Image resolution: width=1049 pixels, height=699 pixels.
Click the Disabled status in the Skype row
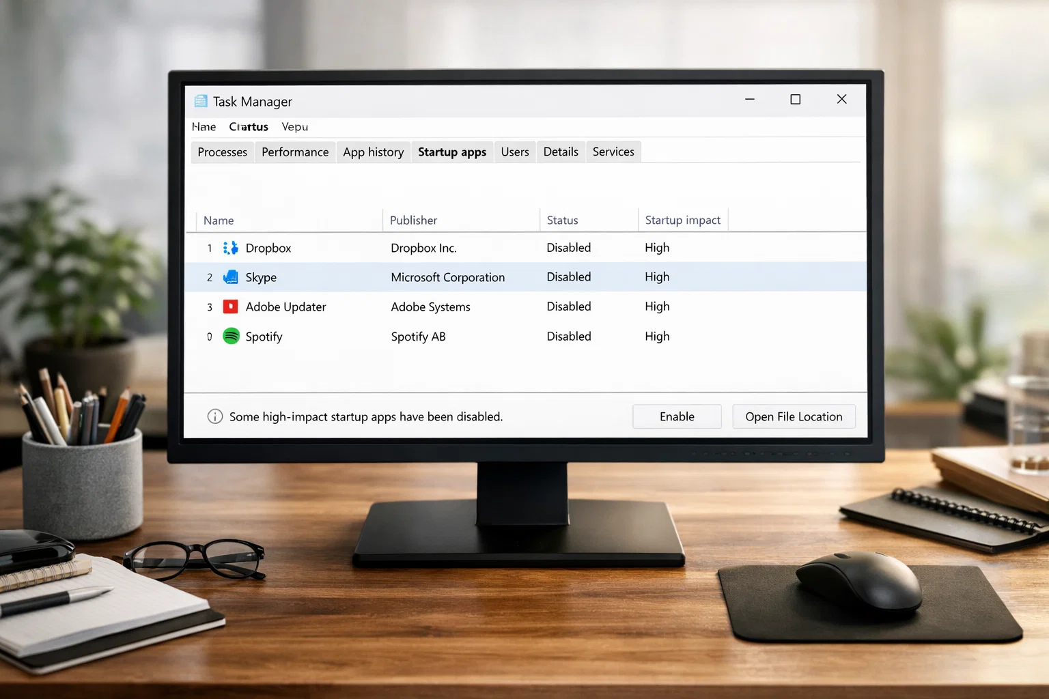(569, 276)
